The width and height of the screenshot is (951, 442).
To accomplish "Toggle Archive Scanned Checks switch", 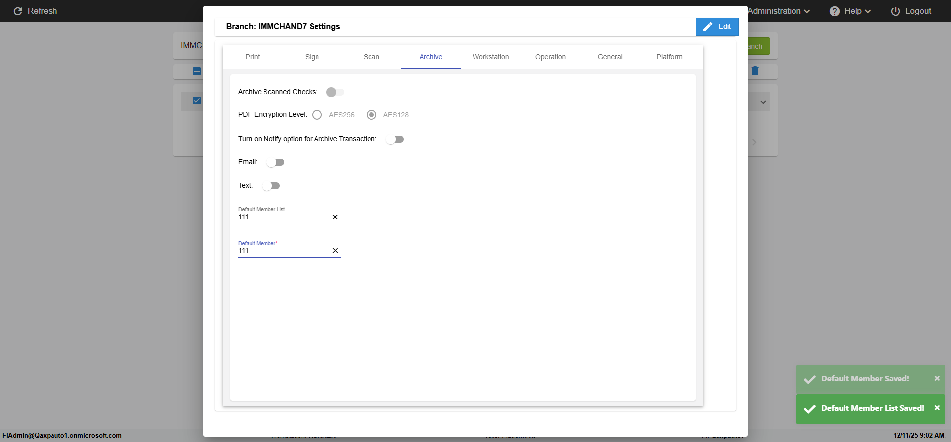I will coord(335,92).
